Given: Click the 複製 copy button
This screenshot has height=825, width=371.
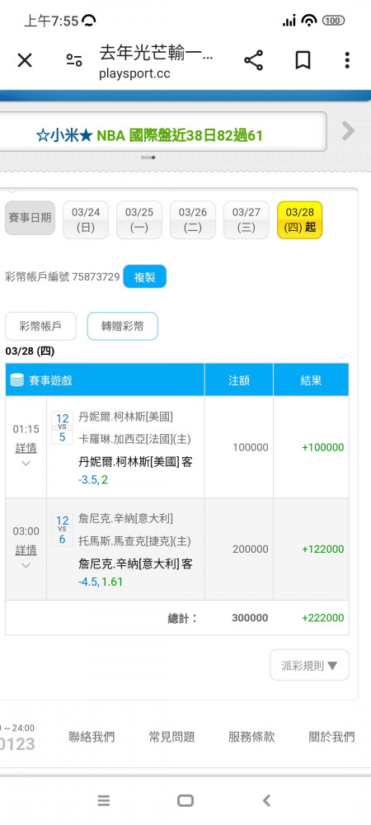Looking at the screenshot, I should tap(144, 276).
